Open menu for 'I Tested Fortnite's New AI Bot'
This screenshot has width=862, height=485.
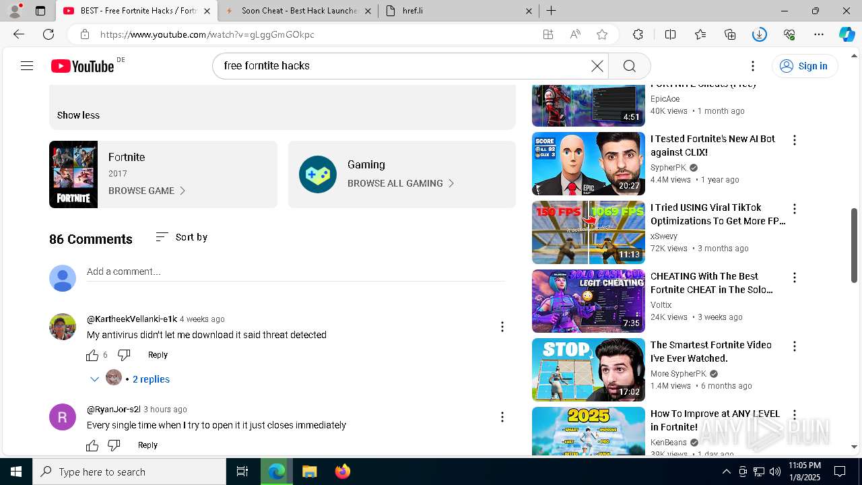tap(795, 140)
